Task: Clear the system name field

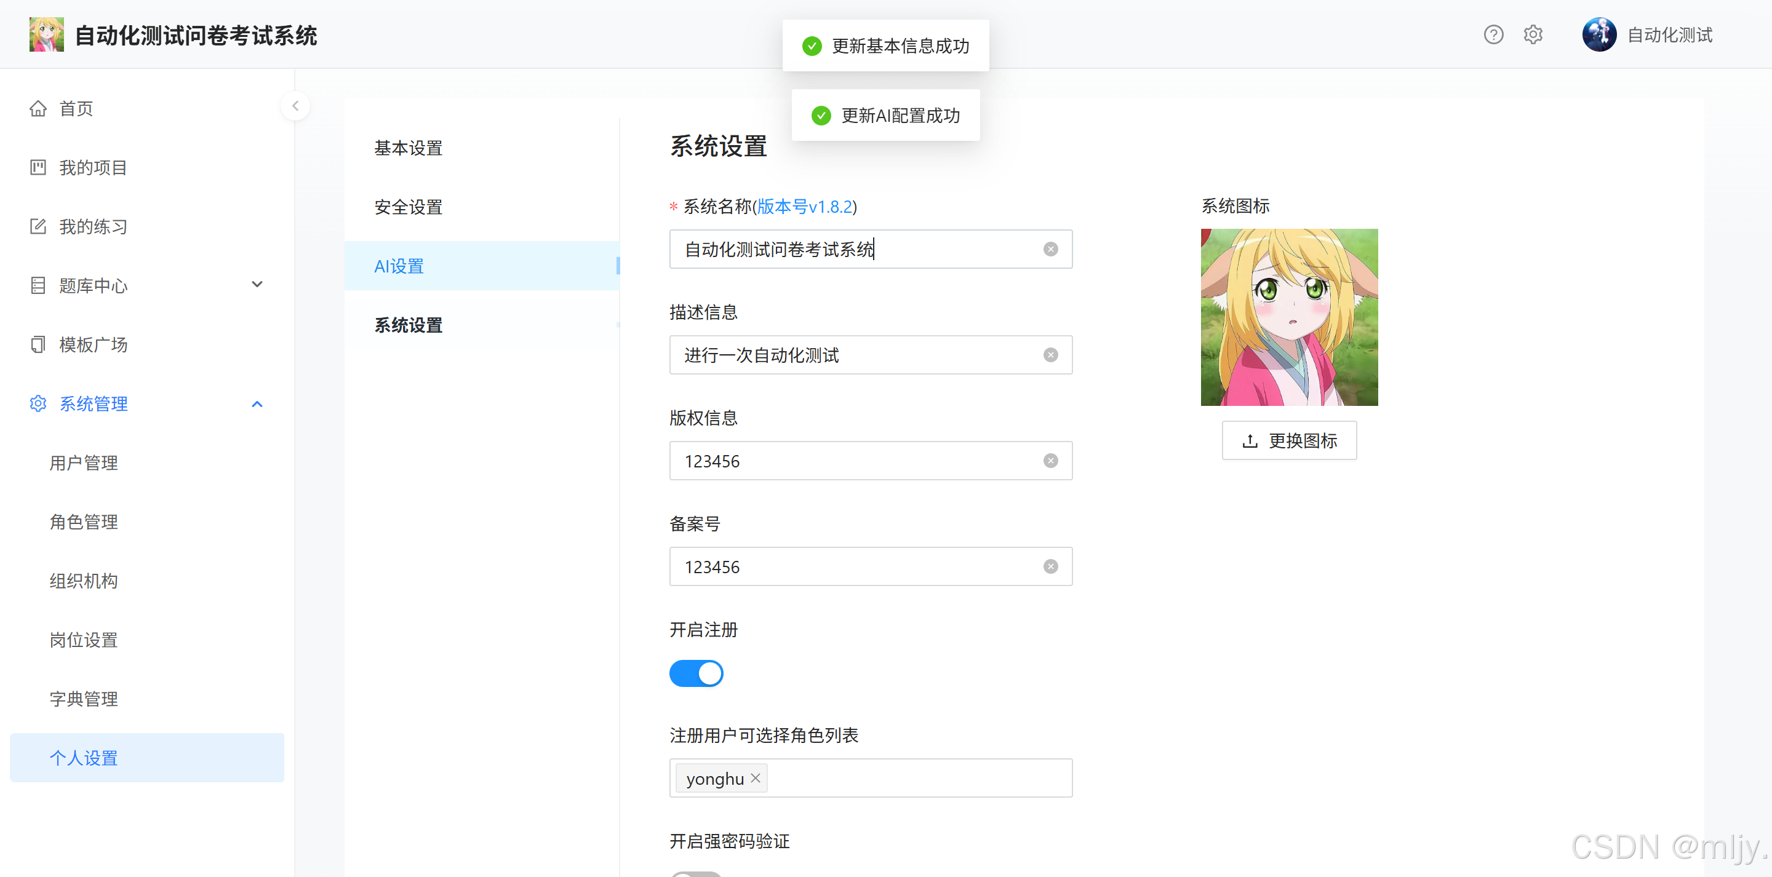Action: (1050, 249)
